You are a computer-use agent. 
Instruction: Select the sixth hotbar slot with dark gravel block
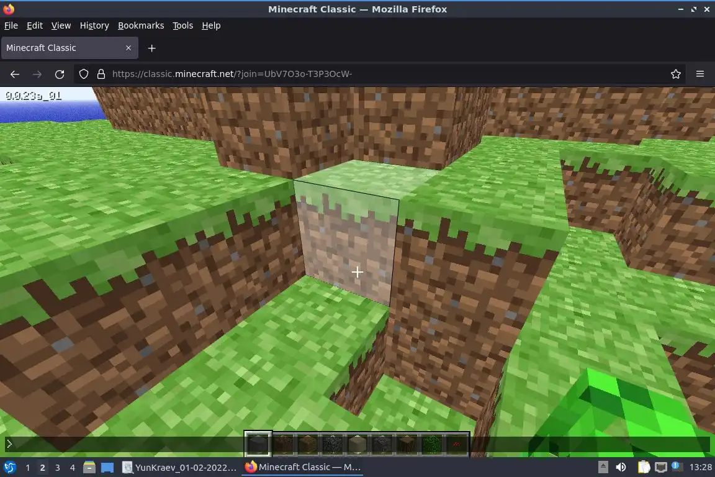(x=382, y=443)
